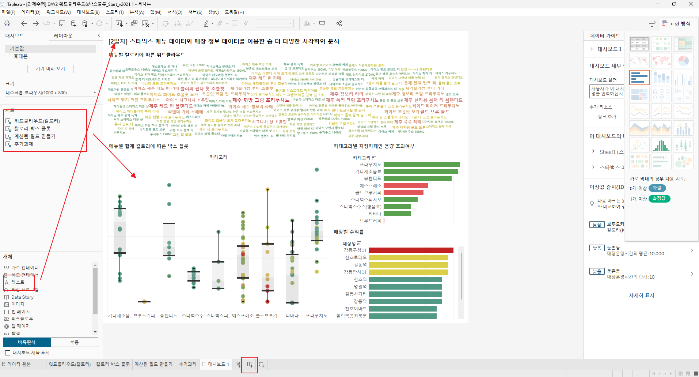The height and width of the screenshot is (377, 699).
Task: Toggle 대시보드 제목 표시 checkbox
Action: (x=8, y=353)
